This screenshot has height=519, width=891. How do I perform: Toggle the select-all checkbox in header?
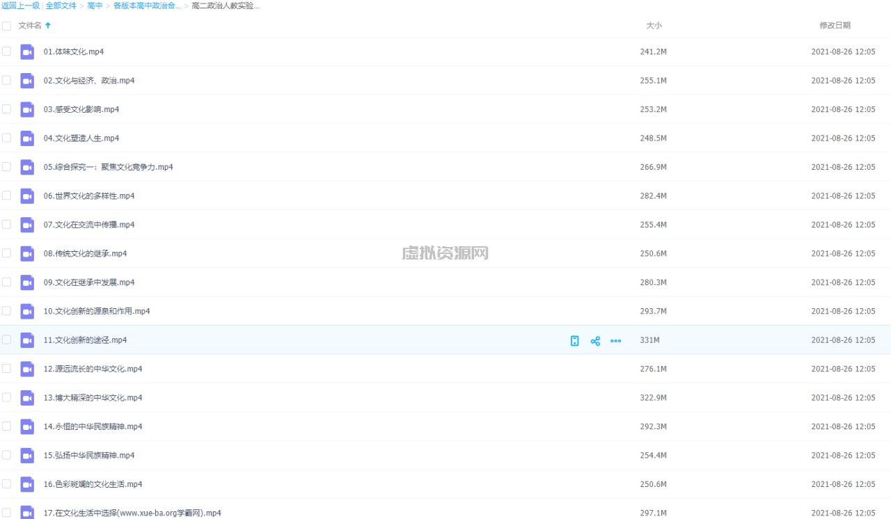click(6, 26)
